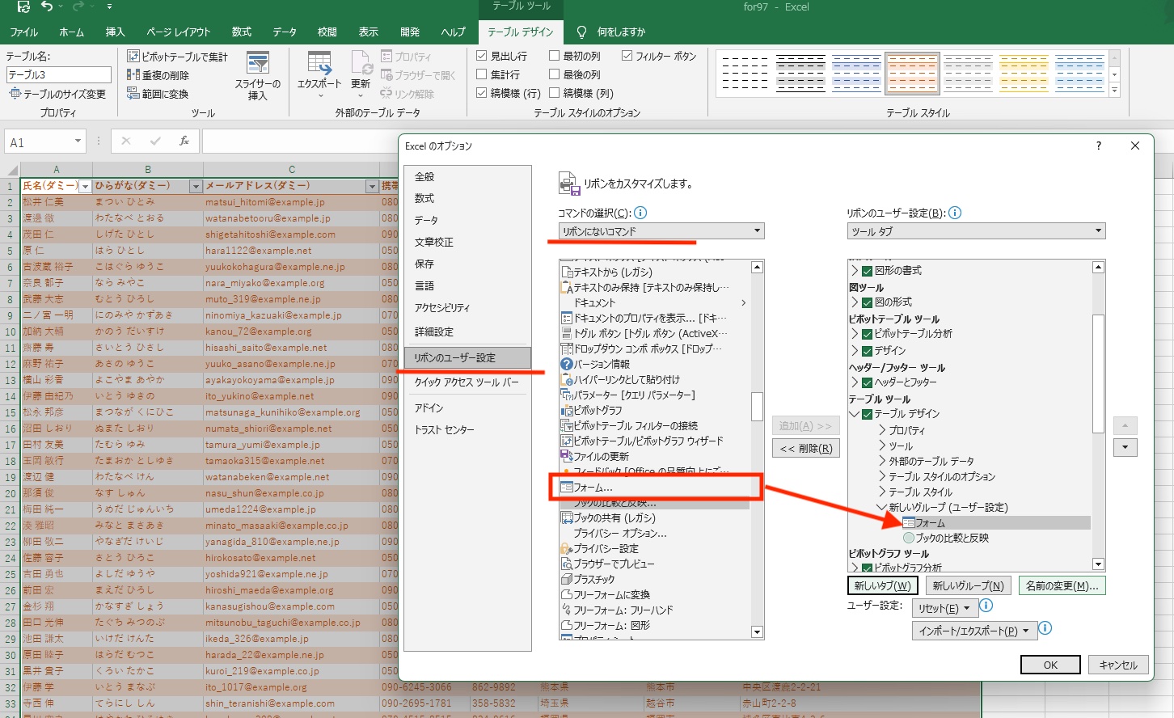Screen dimensions: 1174x718
Task: Open the 挿入 ribbon tab
Action: (115, 32)
